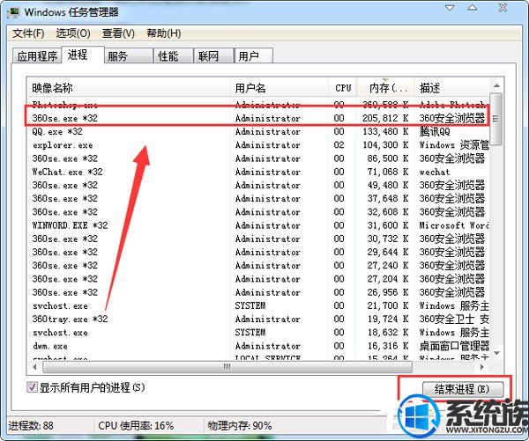Select the 360tray.exe *32 process

tap(258, 319)
